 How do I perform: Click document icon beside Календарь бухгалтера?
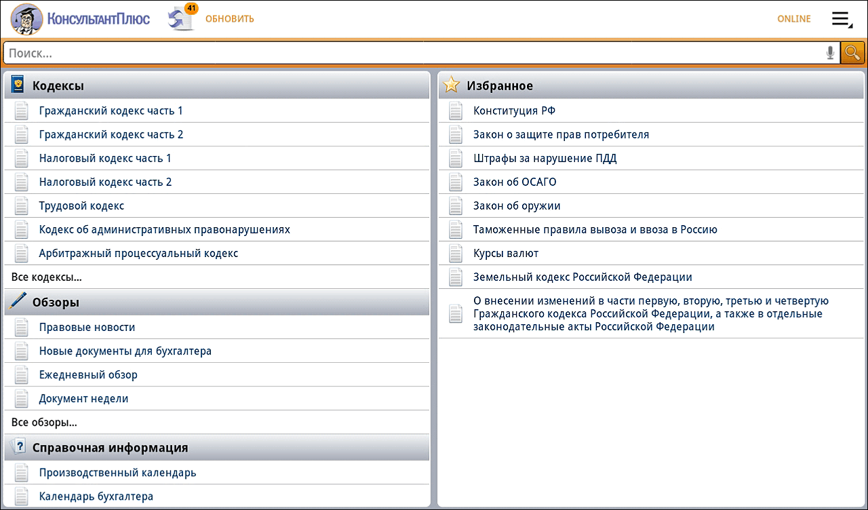click(x=22, y=496)
